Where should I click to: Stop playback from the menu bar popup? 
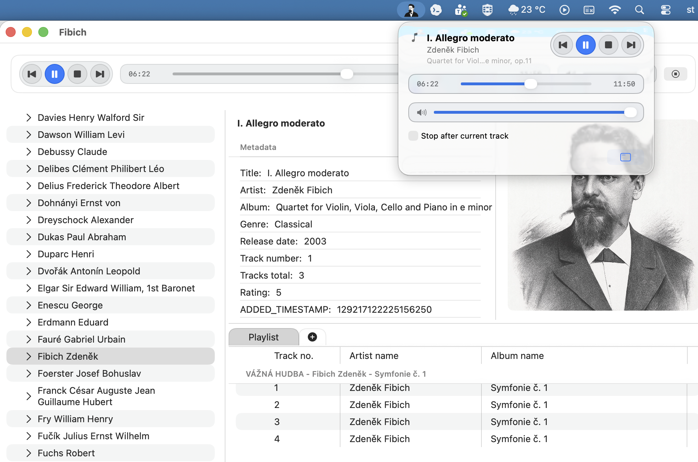[609, 45]
